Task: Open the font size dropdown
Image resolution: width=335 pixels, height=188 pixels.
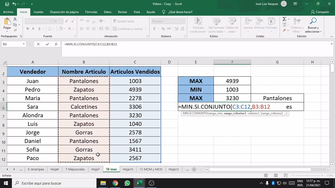Action: (62, 21)
